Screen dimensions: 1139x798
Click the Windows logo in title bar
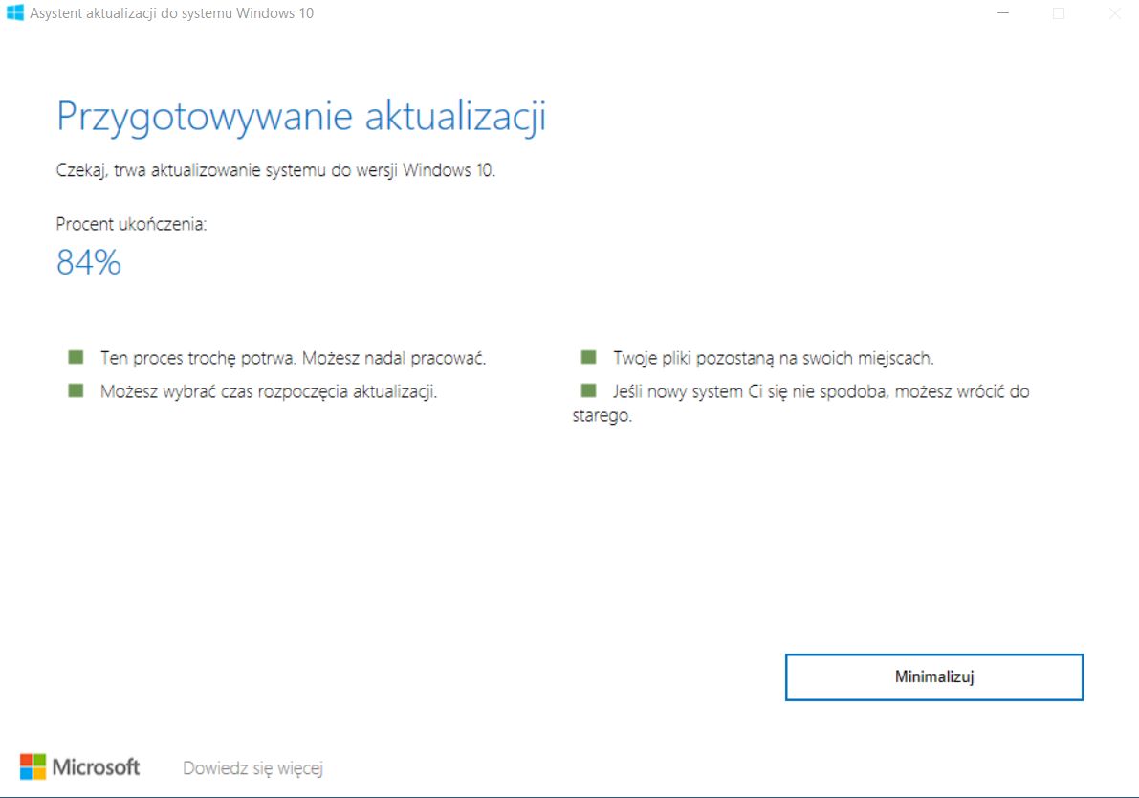(x=14, y=13)
